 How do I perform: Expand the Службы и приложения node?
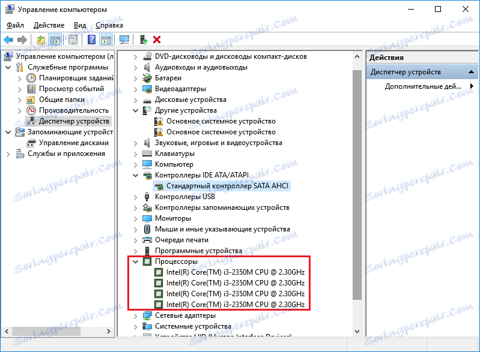[8, 154]
